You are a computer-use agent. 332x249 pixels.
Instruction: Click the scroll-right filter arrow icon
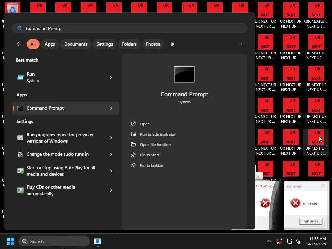click(x=172, y=44)
